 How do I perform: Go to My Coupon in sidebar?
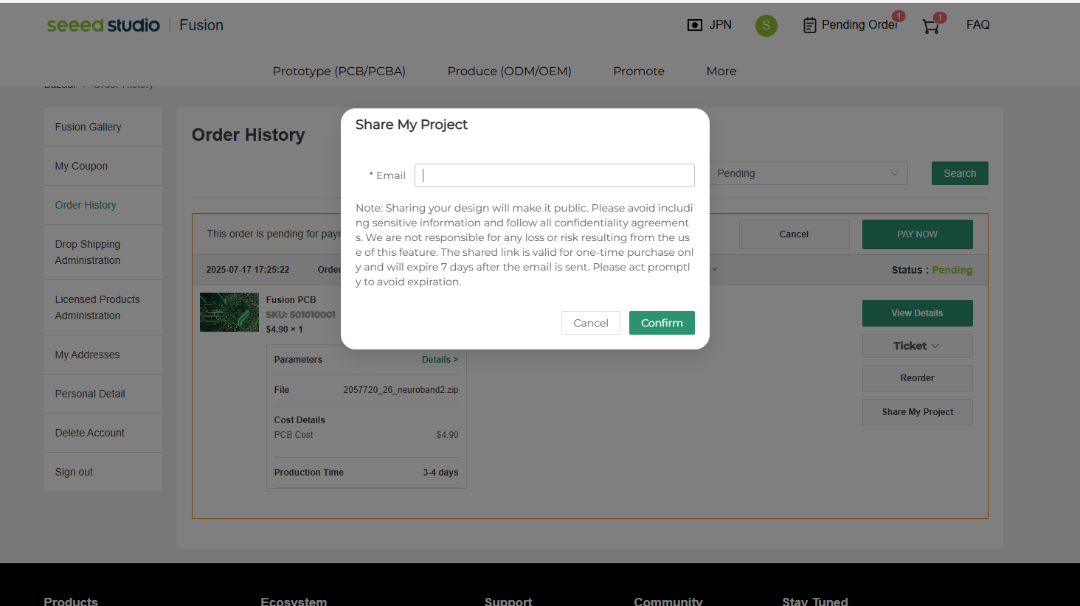click(x=81, y=166)
